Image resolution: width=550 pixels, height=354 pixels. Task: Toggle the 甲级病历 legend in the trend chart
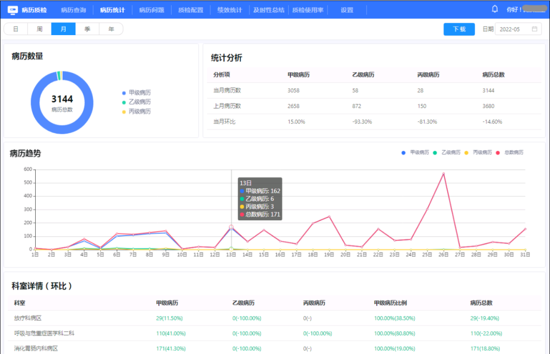point(418,152)
